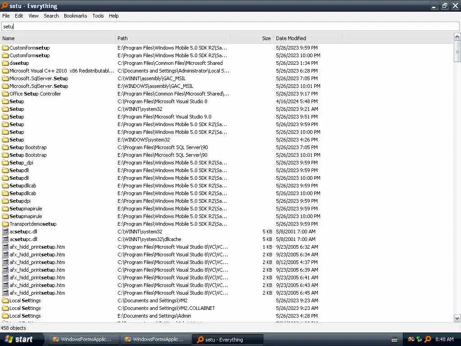Open the Everything magnifier icon in system tray
Image resolution: width=461 pixels, height=346 pixels.
[428, 339]
